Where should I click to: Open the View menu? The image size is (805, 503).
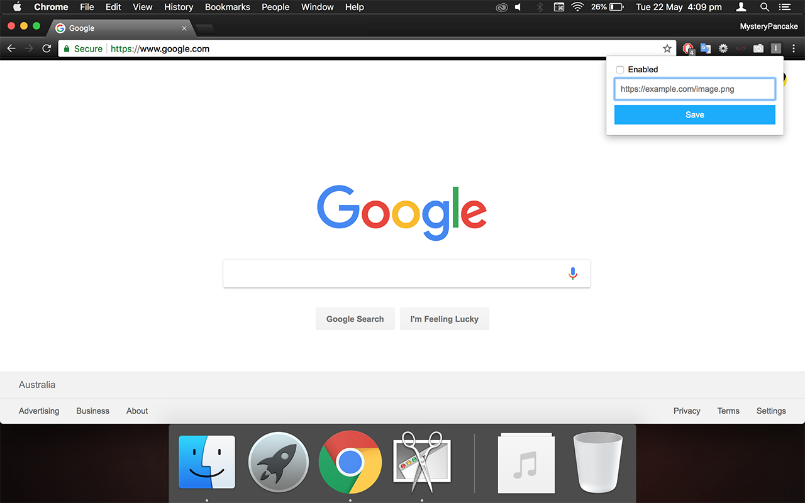tap(143, 7)
